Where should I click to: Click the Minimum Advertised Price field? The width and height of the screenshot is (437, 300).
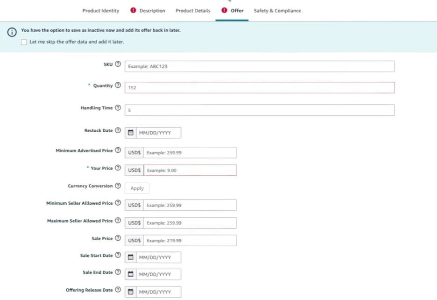point(190,153)
